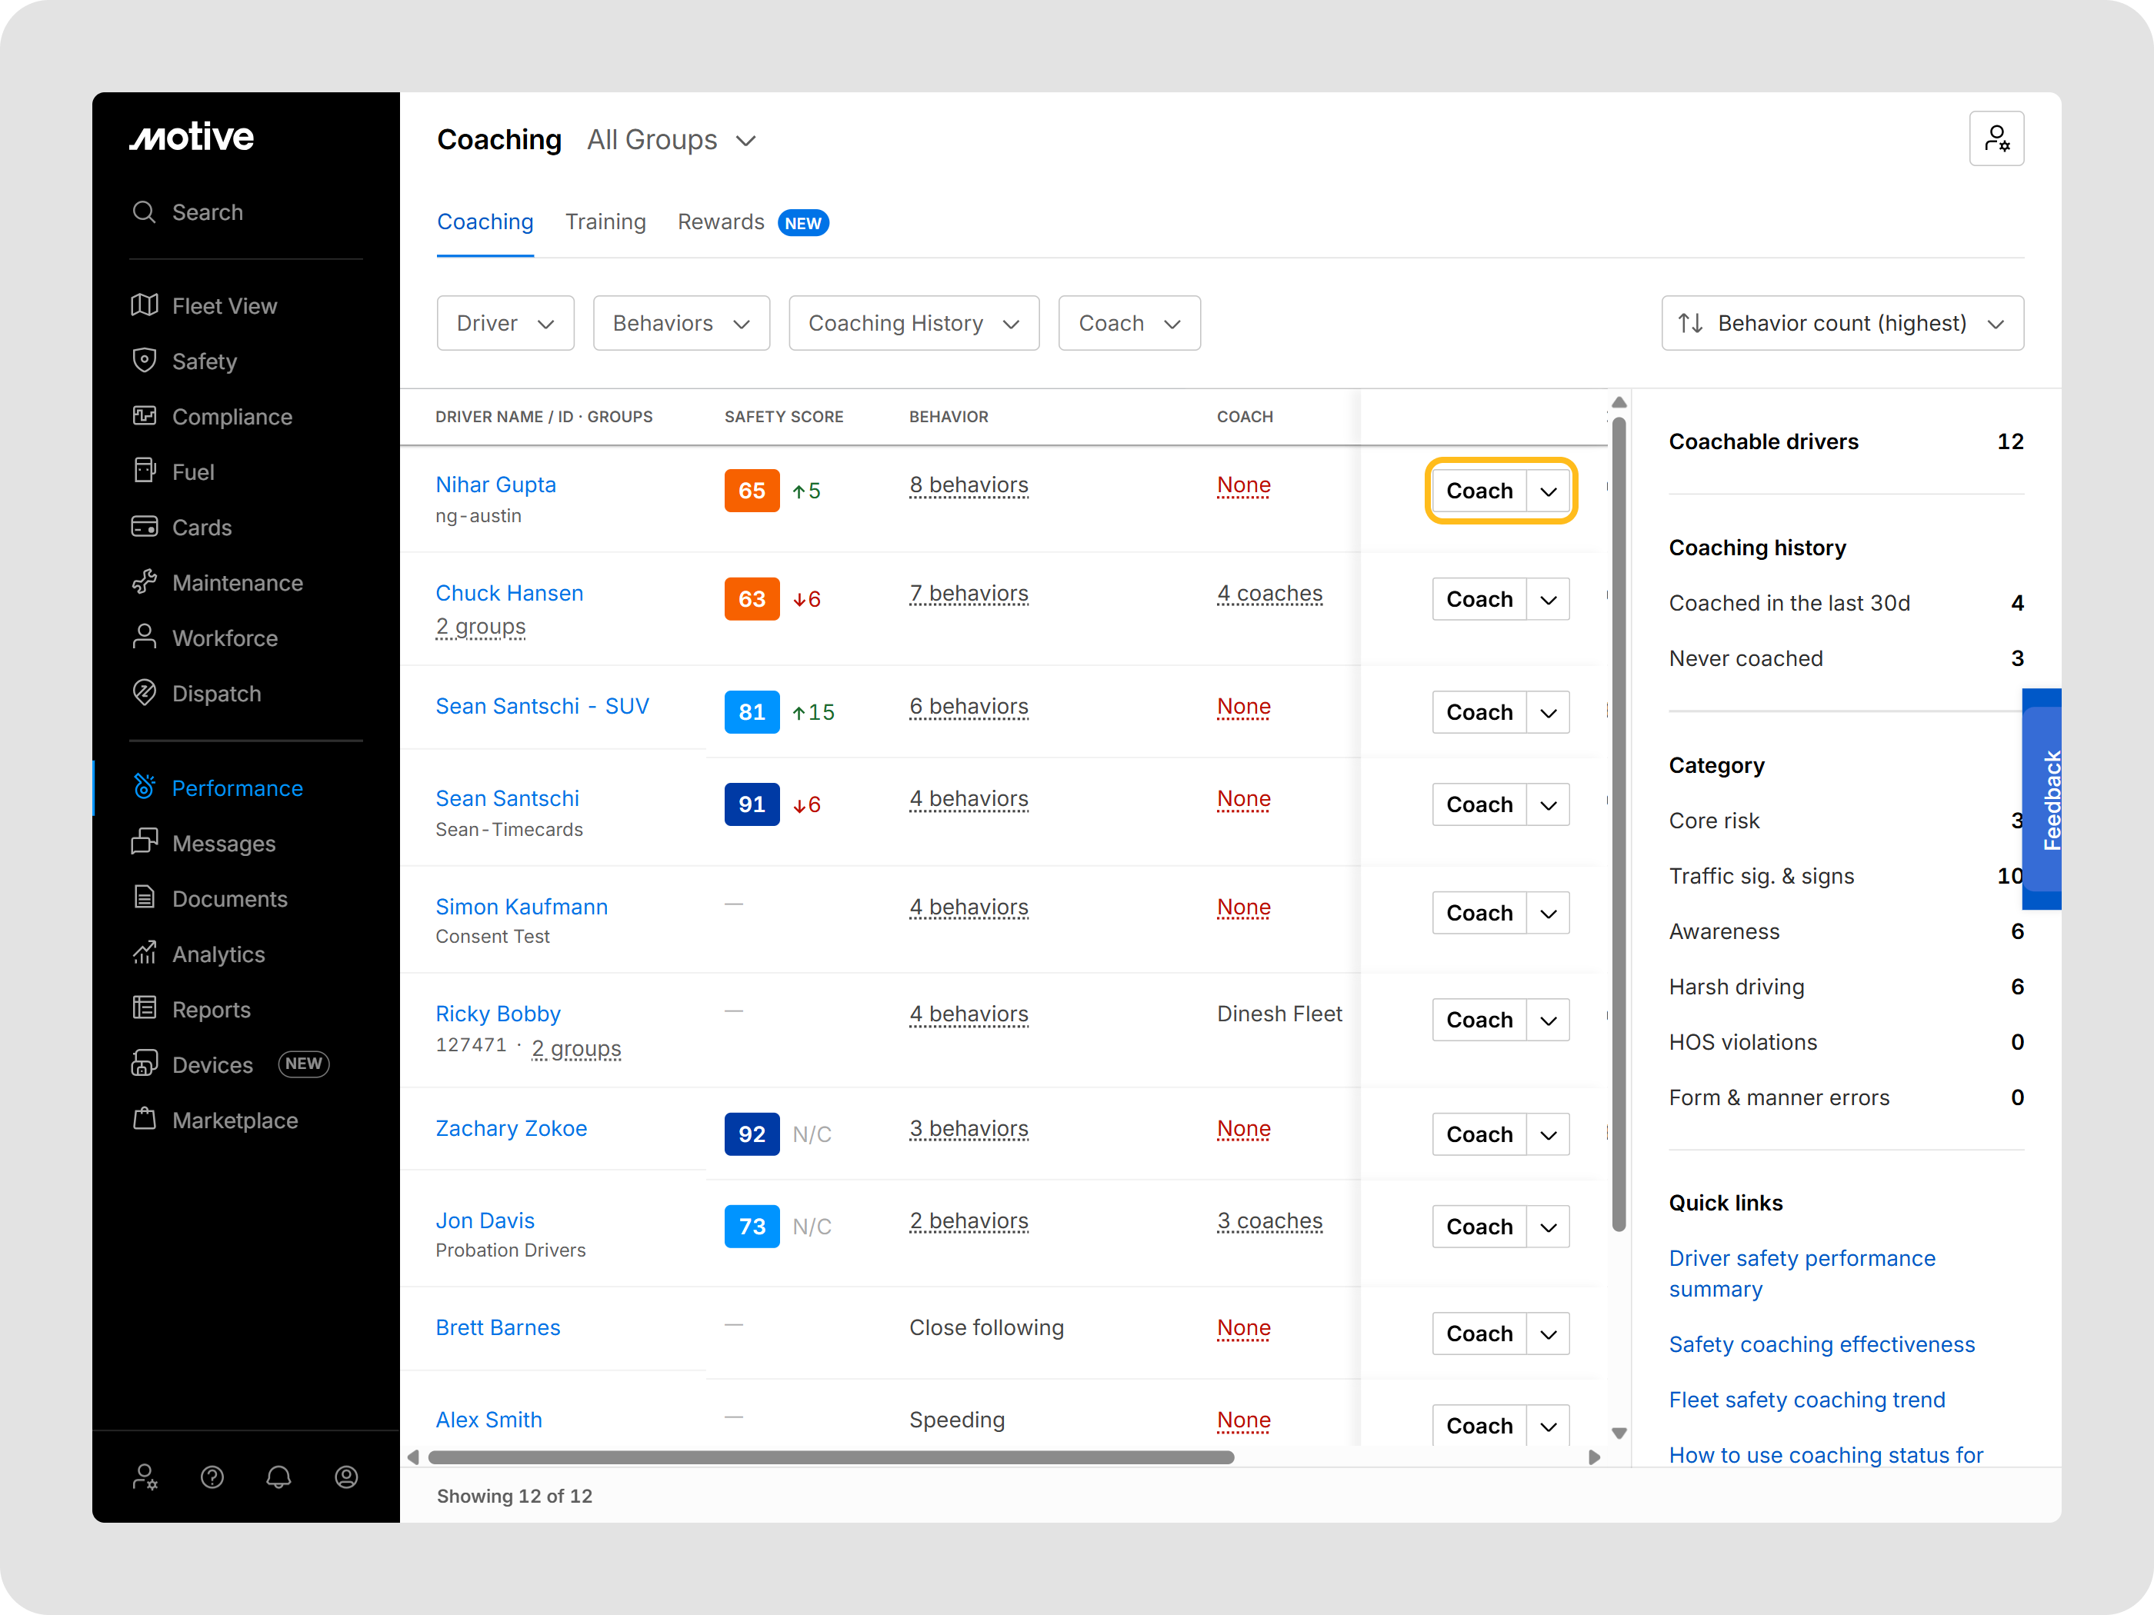Open notifications bell at sidebar bottom
This screenshot has width=2154, height=1615.
(x=278, y=1478)
